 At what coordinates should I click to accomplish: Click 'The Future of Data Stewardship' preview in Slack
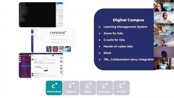(41, 68)
